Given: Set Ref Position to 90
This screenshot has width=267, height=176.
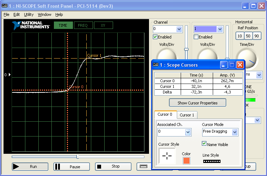Looking at the screenshot, I should click(257, 36).
